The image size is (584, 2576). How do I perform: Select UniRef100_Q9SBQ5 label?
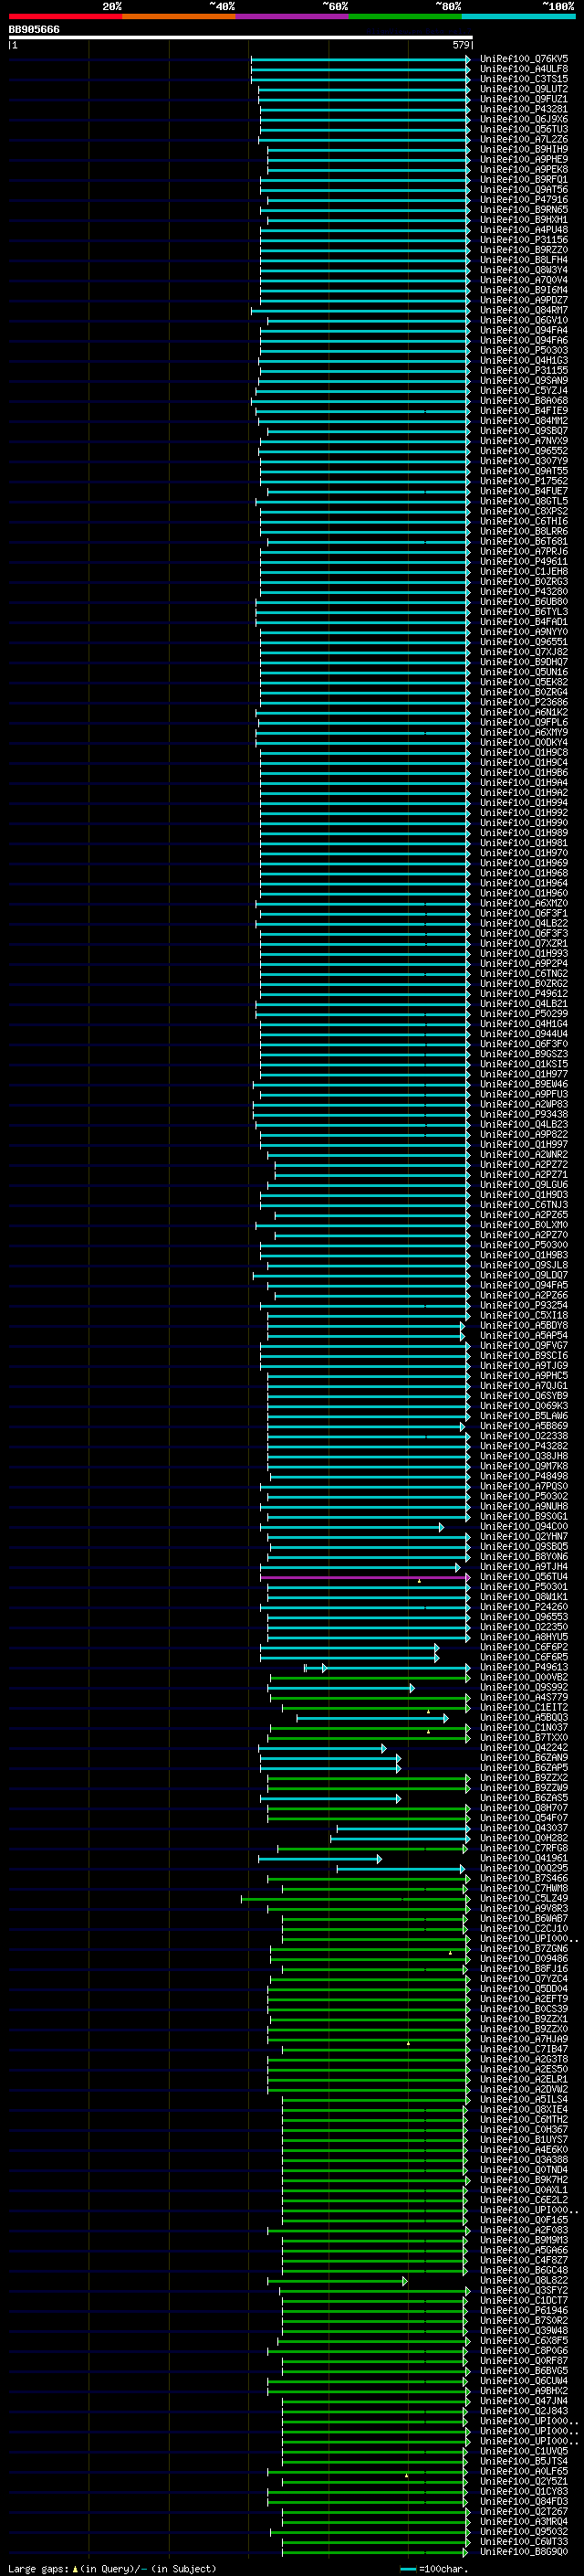click(x=524, y=1547)
